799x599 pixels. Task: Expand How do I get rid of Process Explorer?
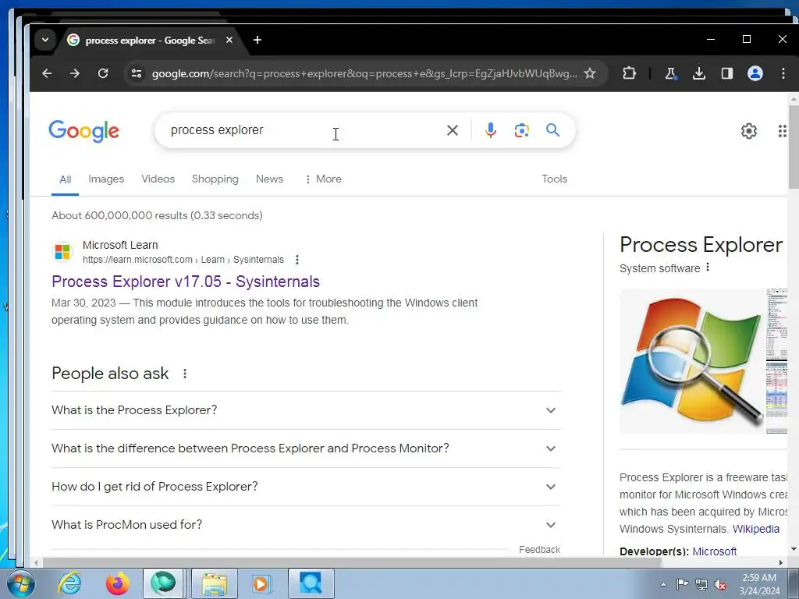point(306,487)
